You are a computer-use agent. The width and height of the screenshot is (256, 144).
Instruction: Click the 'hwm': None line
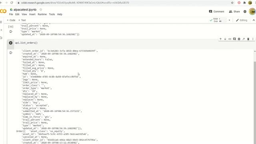point(29,74)
